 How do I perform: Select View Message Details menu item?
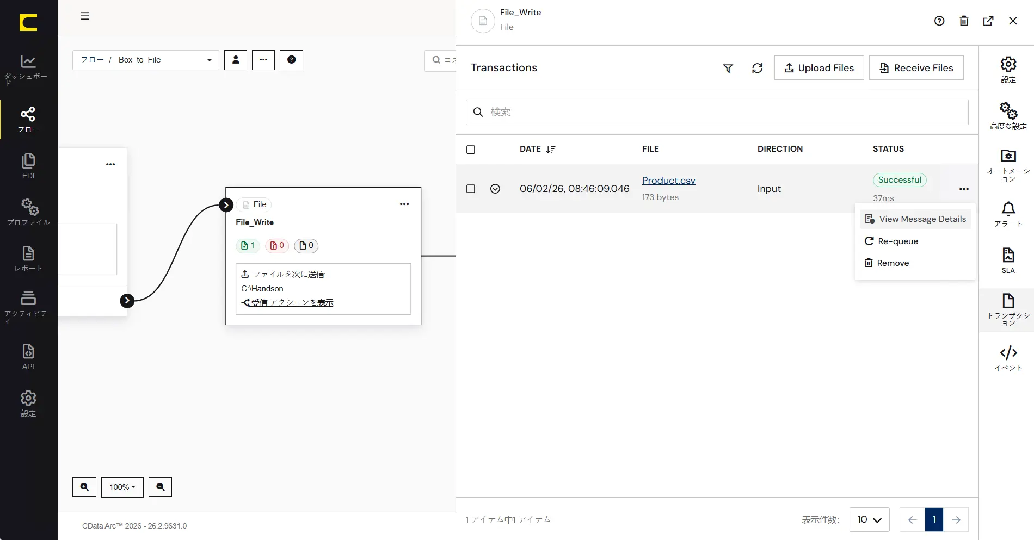pyautogui.click(x=915, y=219)
